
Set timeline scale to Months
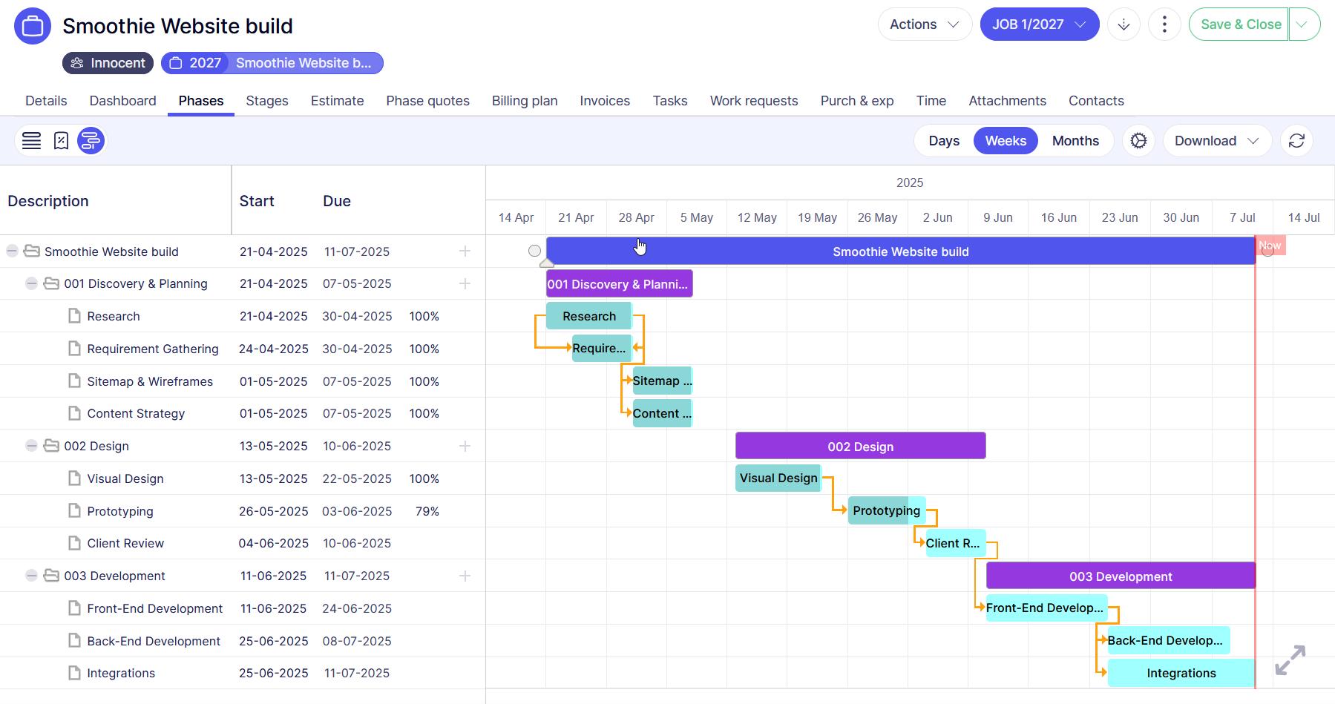click(1075, 141)
